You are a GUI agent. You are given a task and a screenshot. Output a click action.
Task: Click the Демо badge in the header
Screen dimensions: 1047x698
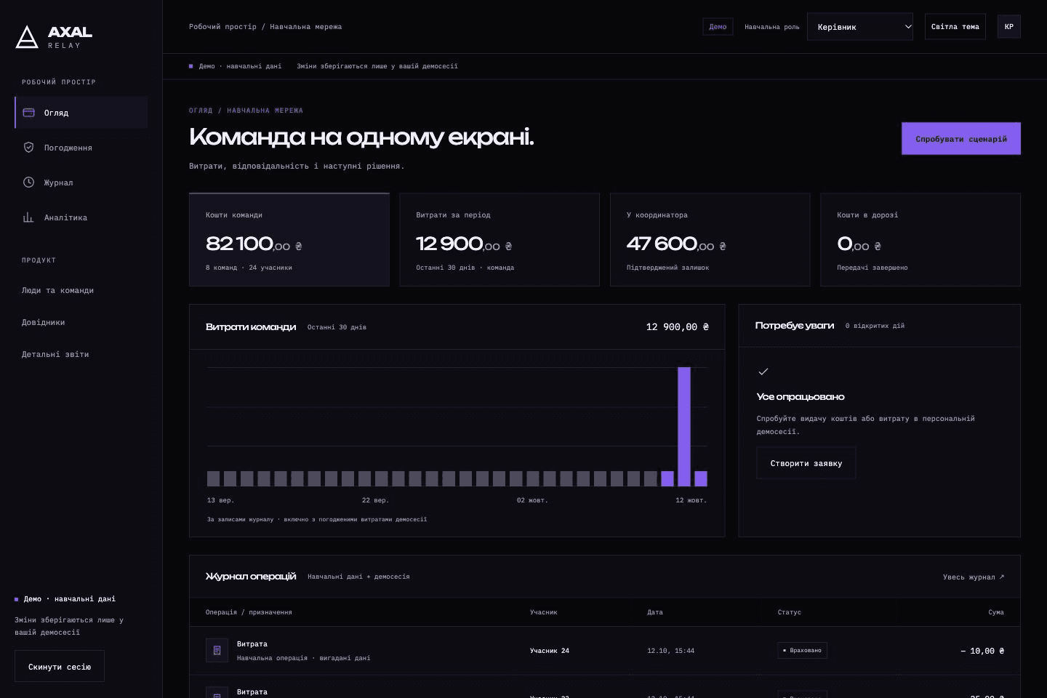point(718,27)
